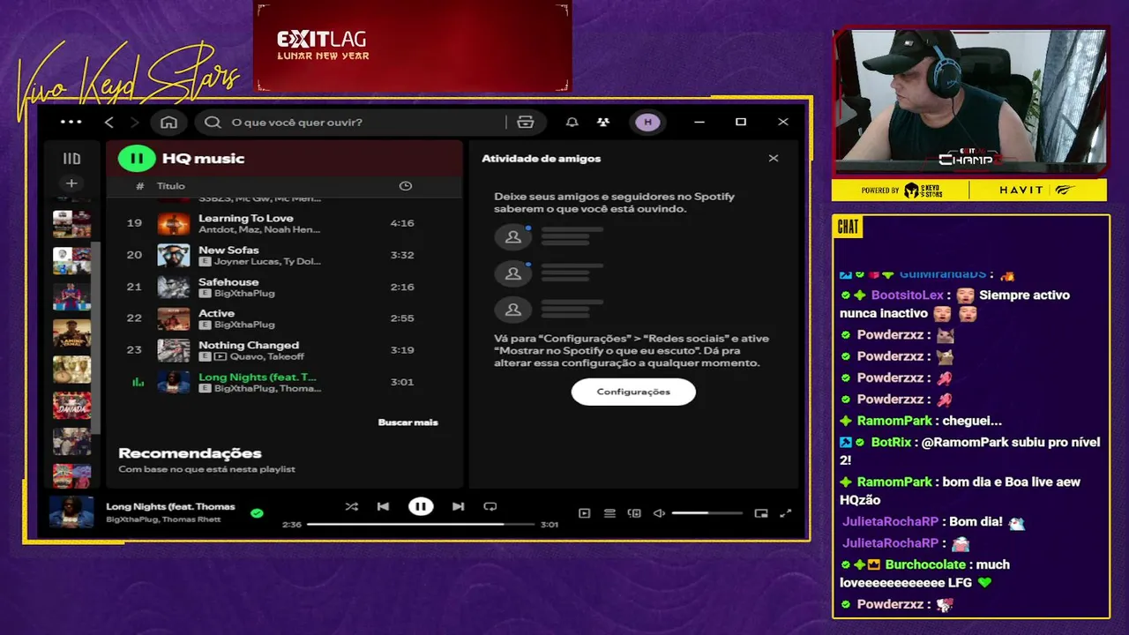Click the Configurações button
Screen dimensions: 1129x635
(633, 392)
